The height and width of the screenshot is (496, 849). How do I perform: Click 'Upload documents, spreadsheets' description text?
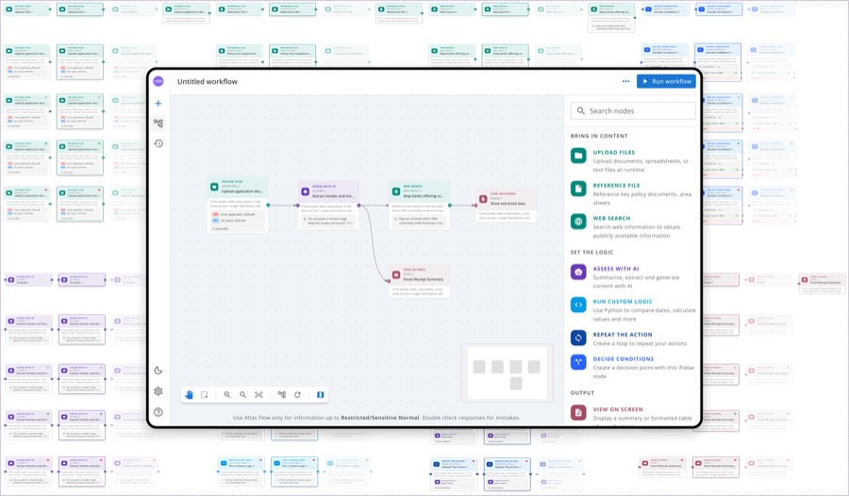(641, 165)
